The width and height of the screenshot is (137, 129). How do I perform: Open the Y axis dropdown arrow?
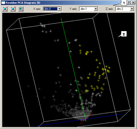pos(96,9)
